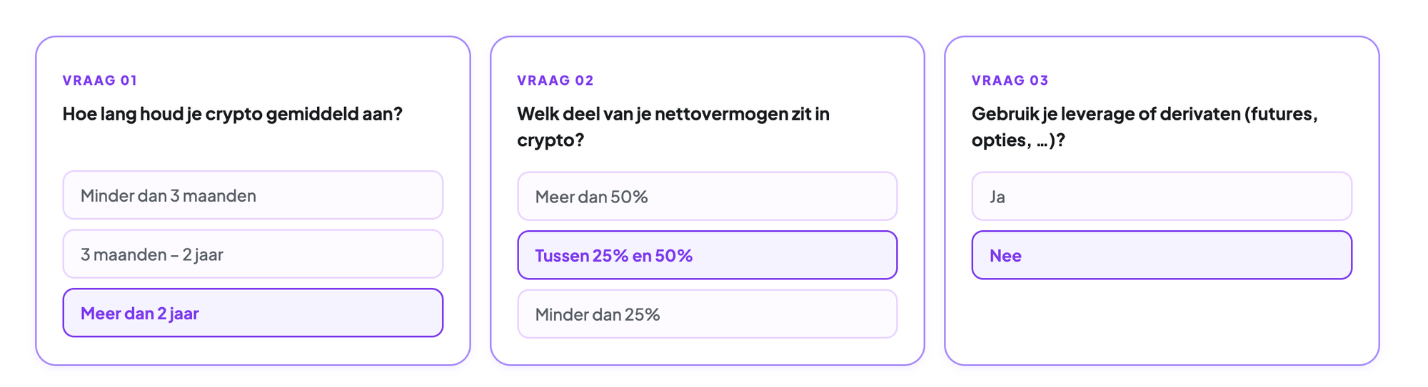Click the 'VRAAG 02' label

555,81
